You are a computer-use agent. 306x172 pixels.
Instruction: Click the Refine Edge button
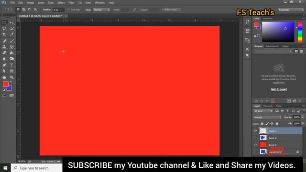click(x=172, y=10)
